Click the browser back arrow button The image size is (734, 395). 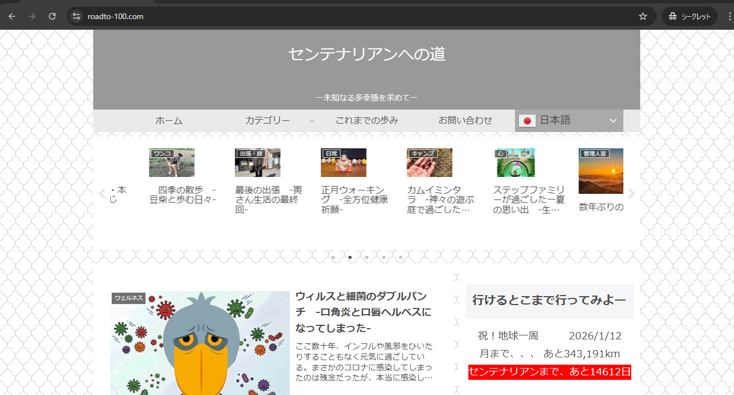pyautogui.click(x=12, y=16)
